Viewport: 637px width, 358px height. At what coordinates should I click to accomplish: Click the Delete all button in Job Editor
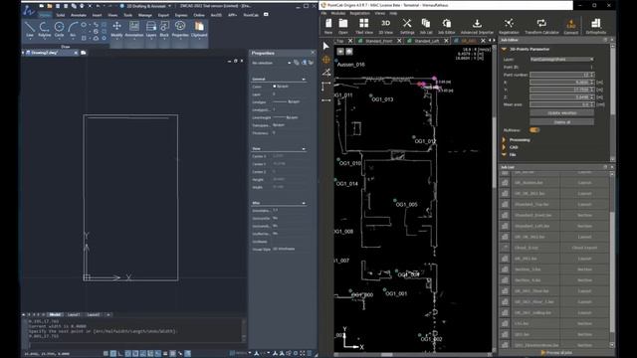tap(561, 121)
